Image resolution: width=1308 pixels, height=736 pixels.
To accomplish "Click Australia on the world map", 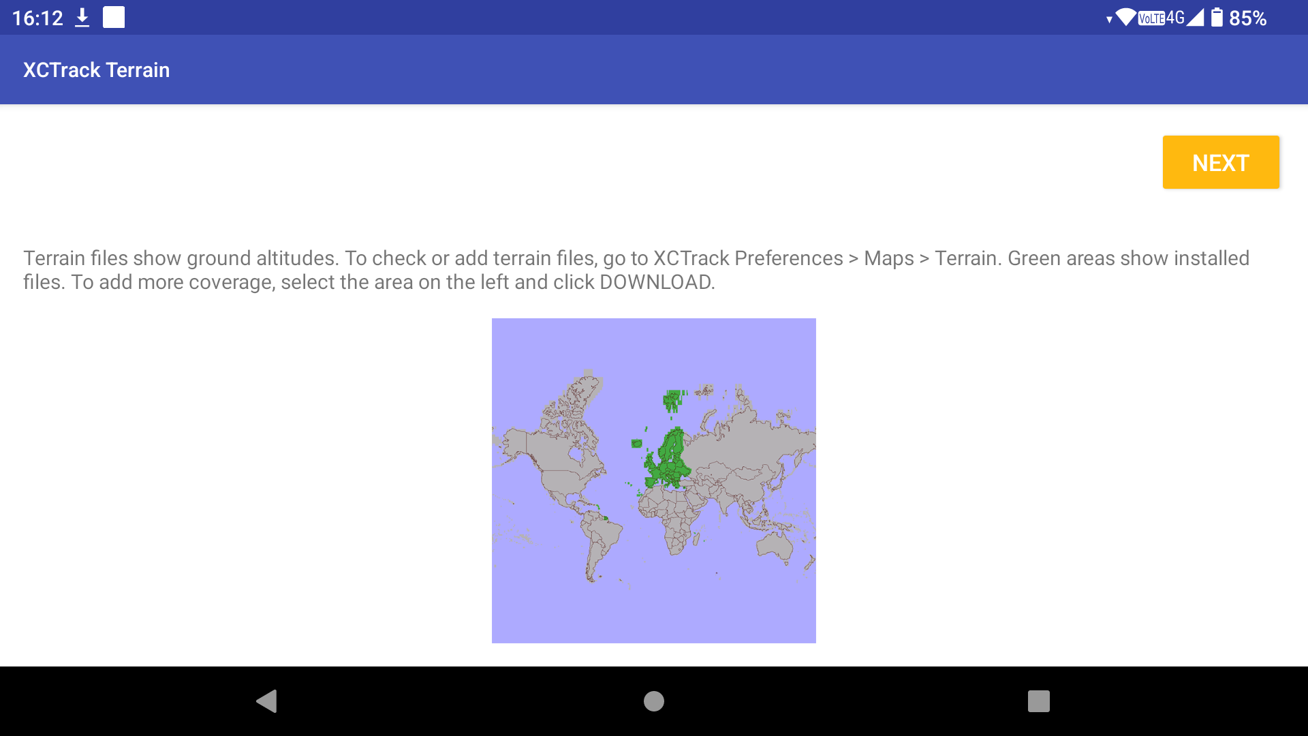I will click(775, 545).
